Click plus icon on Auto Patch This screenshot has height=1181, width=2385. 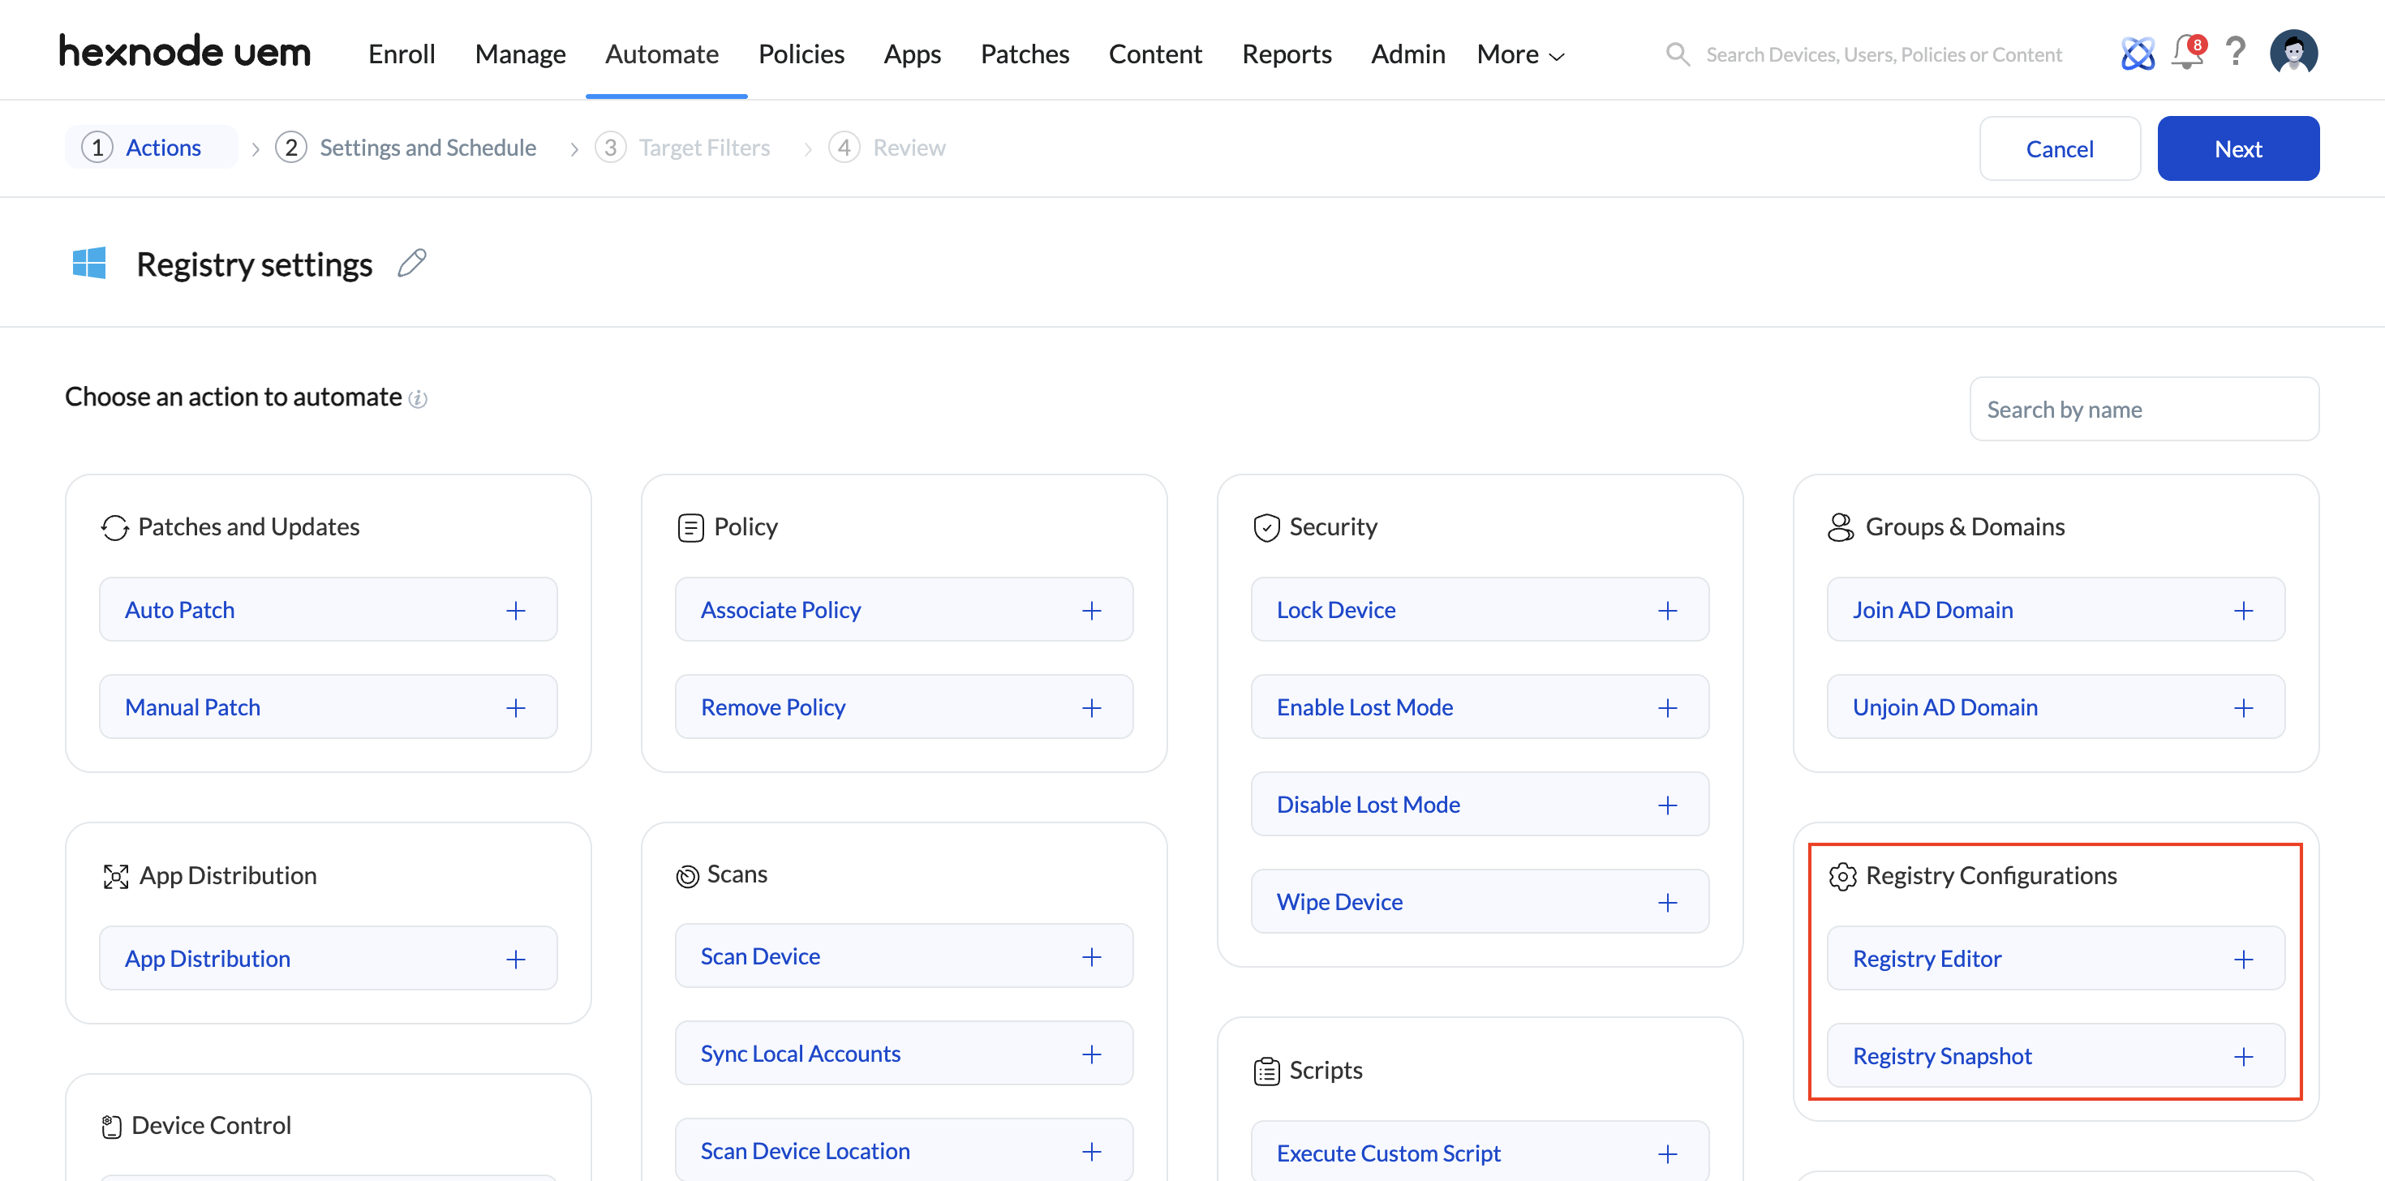[516, 610]
